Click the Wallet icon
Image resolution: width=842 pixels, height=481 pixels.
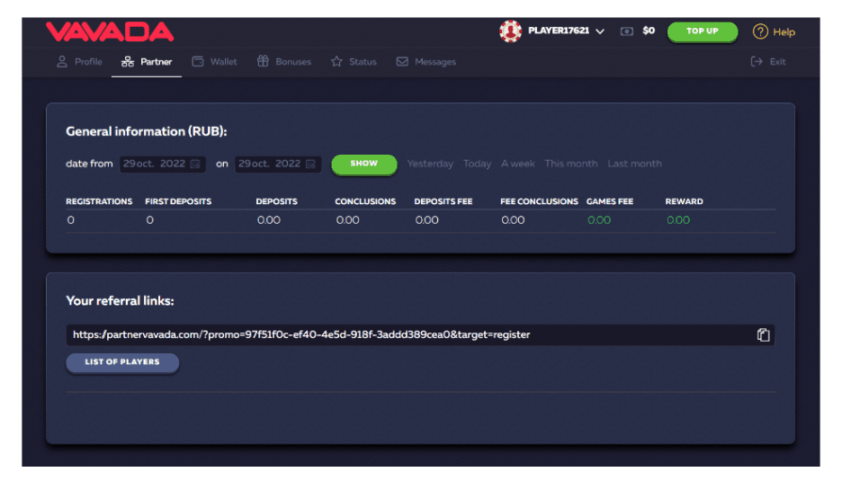tap(198, 62)
